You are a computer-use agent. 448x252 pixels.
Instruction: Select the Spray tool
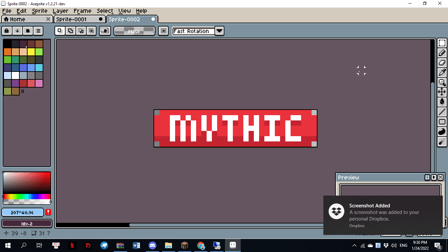pos(442,141)
